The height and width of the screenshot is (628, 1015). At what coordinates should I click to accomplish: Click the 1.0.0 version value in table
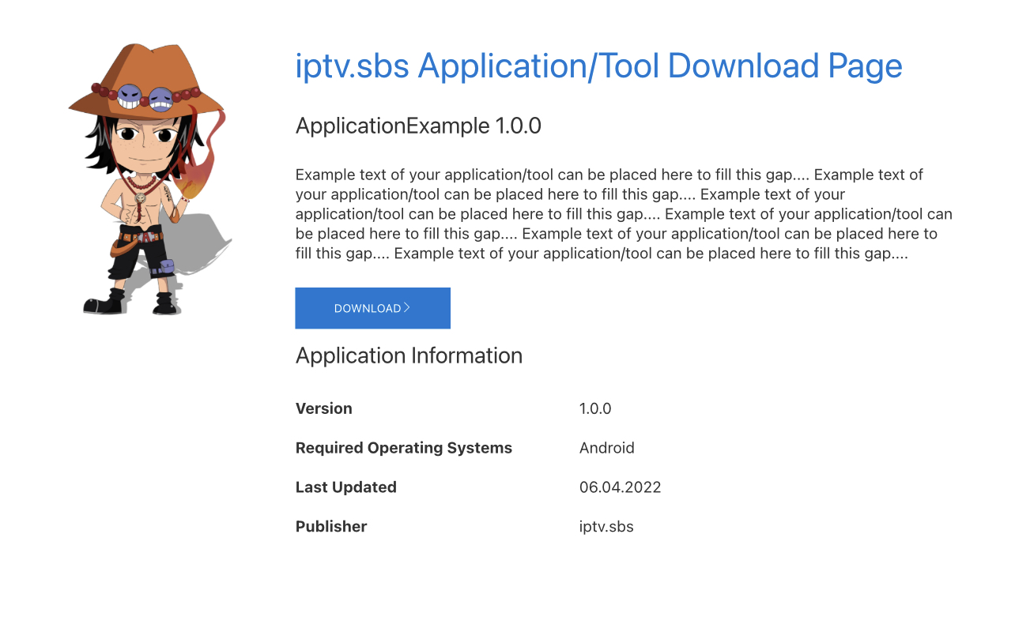pos(595,408)
